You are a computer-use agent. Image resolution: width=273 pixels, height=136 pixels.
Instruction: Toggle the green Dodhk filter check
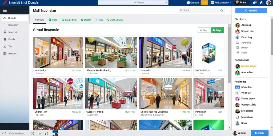(x=82, y=20)
